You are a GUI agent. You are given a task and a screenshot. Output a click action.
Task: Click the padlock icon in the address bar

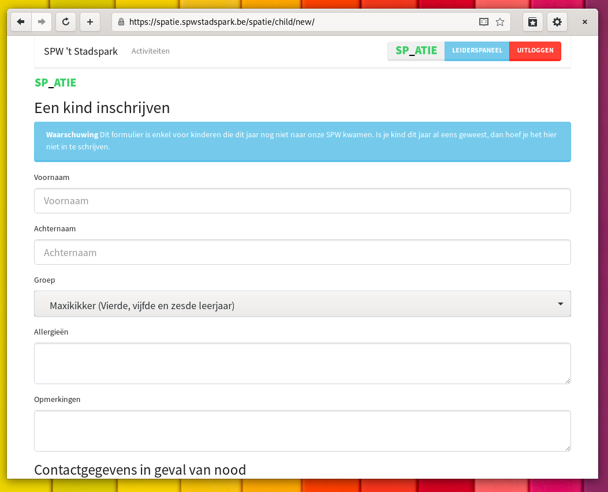pos(121,22)
